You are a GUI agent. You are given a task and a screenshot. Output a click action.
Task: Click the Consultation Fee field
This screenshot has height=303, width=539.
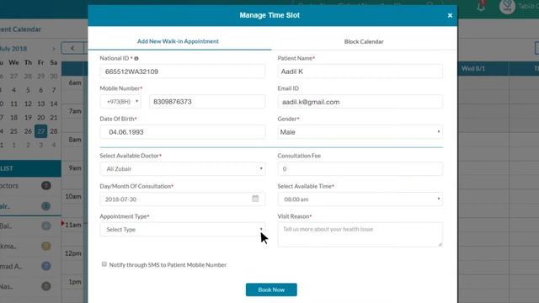(360, 168)
